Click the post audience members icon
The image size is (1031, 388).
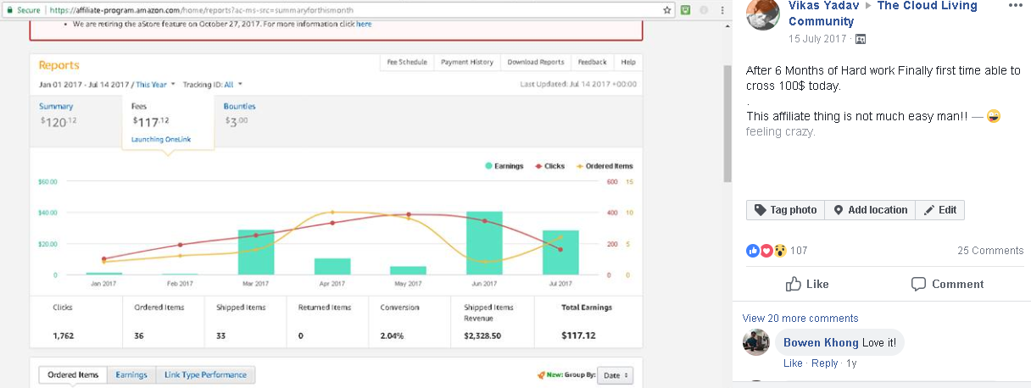(861, 39)
